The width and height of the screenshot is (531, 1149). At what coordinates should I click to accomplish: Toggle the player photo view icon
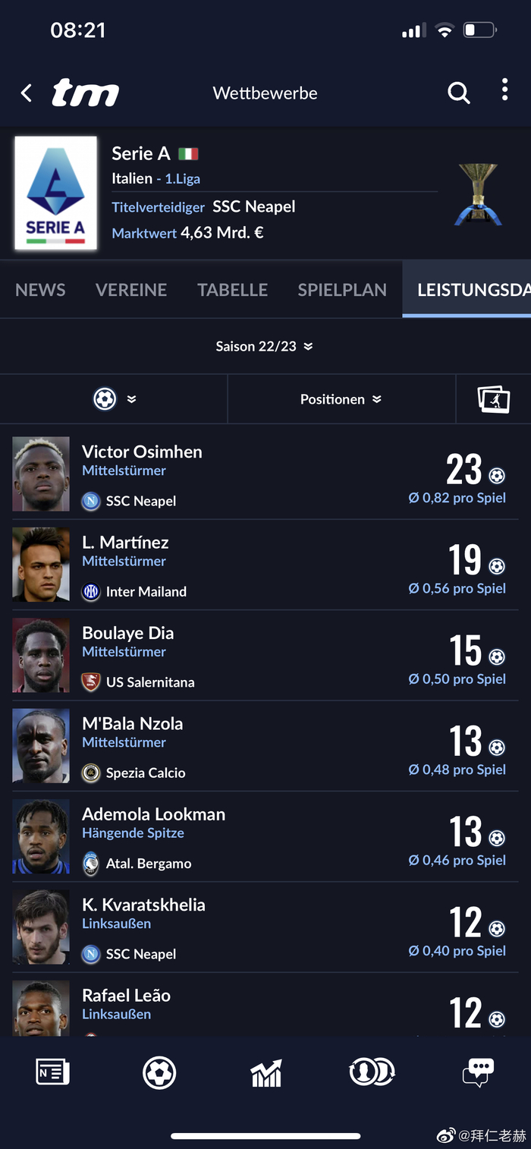494,399
